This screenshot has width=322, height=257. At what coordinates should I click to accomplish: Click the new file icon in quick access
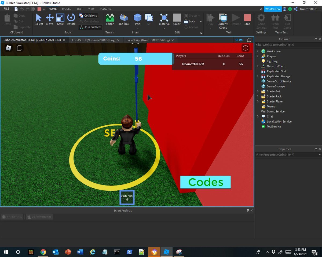click(x=16, y=9)
